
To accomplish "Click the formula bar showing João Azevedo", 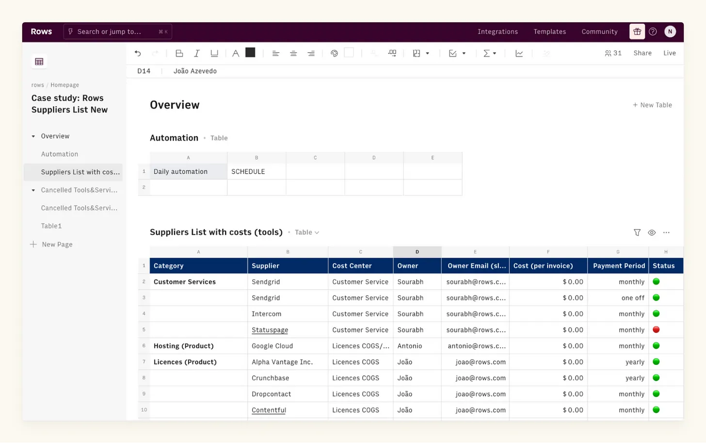I will click(195, 71).
